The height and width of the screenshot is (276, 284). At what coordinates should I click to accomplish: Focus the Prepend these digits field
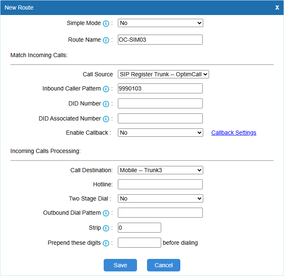pos(139,243)
